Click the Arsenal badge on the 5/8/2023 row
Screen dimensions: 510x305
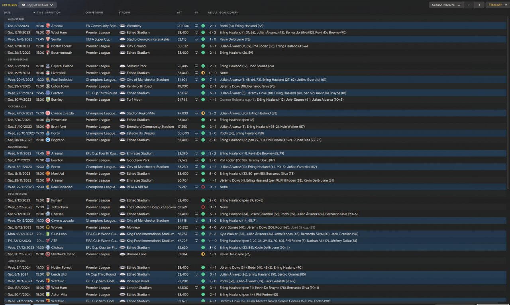[x=48, y=26]
